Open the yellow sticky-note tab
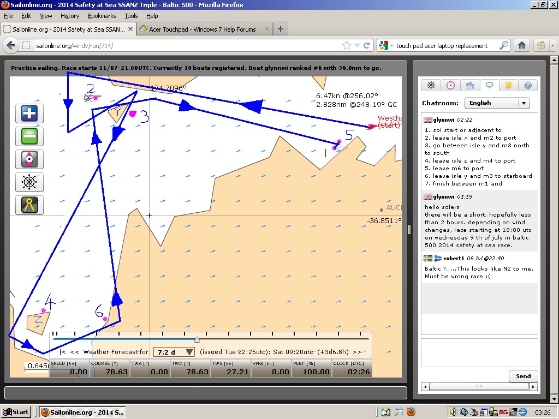The height and width of the screenshot is (419, 559). [x=509, y=85]
